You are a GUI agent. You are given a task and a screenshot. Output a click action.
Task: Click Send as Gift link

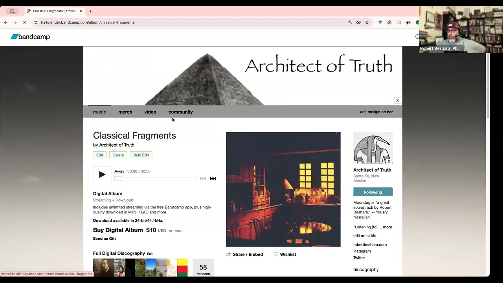tap(105, 239)
